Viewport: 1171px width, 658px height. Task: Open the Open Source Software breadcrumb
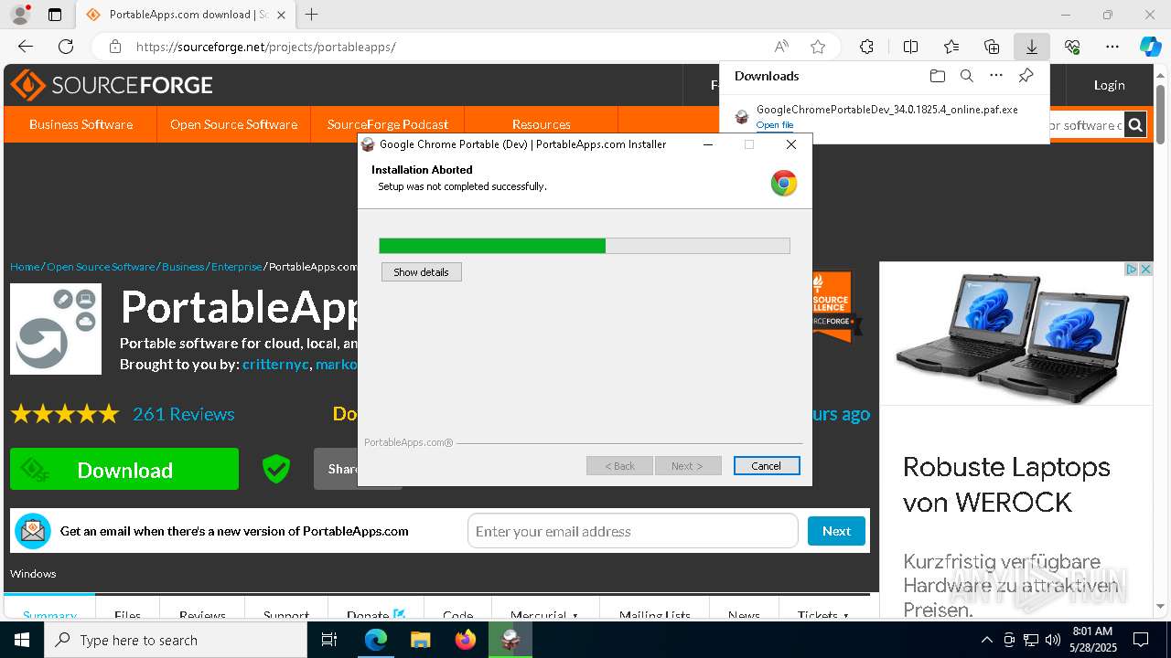coord(101,267)
